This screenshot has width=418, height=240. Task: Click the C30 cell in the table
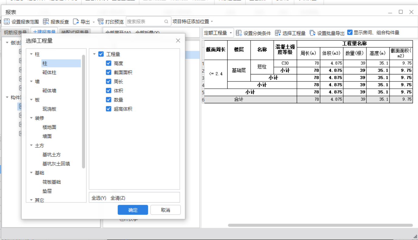[x=285, y=63]
